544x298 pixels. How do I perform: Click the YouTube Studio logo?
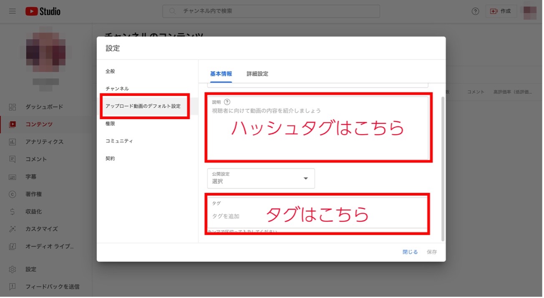tap(43, 11)
